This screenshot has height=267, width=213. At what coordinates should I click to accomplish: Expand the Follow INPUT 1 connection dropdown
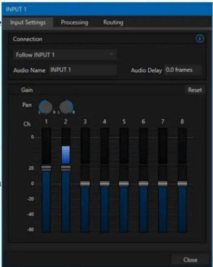65,55
